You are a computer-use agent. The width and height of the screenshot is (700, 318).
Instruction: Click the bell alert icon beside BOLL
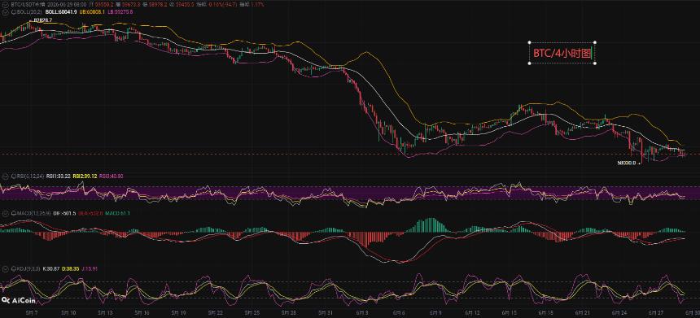[13, 11]
